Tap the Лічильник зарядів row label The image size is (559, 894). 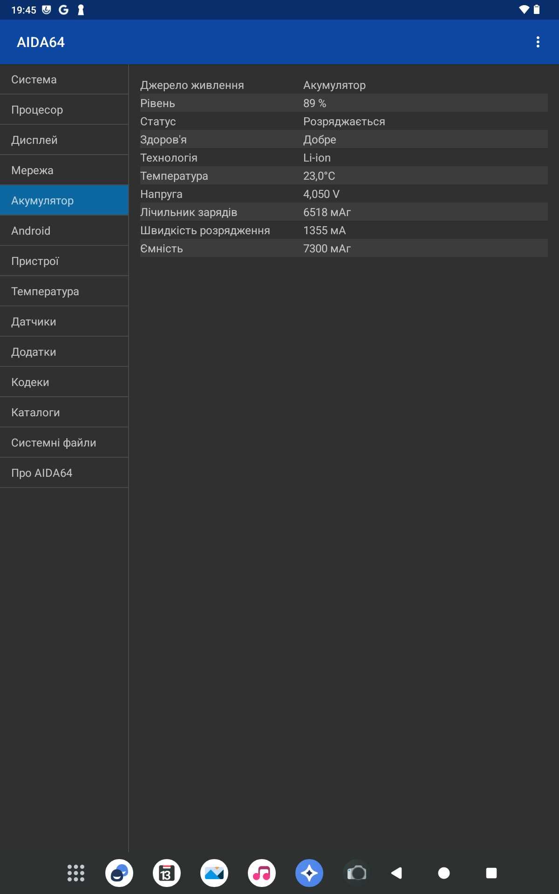point(189,212)
